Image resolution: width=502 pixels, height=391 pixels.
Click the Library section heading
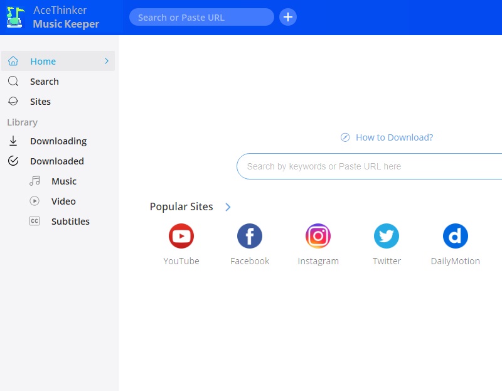pyautogui.click(x=23, y=122)
